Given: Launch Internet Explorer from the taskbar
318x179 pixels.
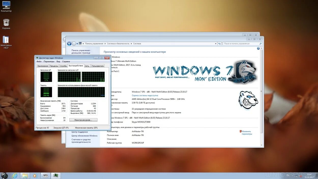Looking at the screenshot, I should click(x=15, y=175).
